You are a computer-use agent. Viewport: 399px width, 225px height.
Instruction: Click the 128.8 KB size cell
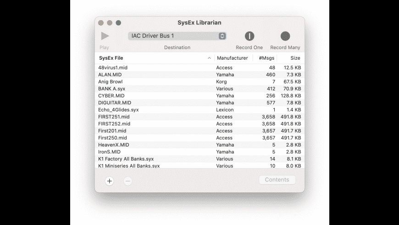point(291,96)
